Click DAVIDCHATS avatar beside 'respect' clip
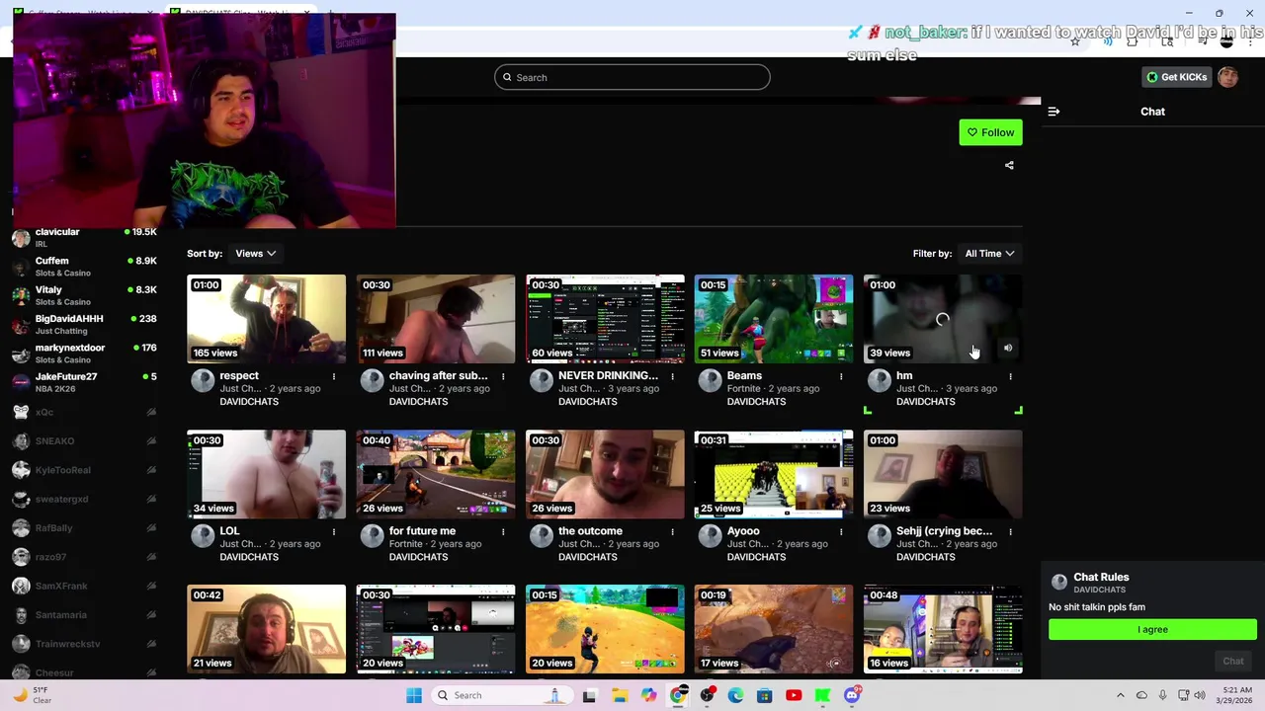 coord(203,380)
